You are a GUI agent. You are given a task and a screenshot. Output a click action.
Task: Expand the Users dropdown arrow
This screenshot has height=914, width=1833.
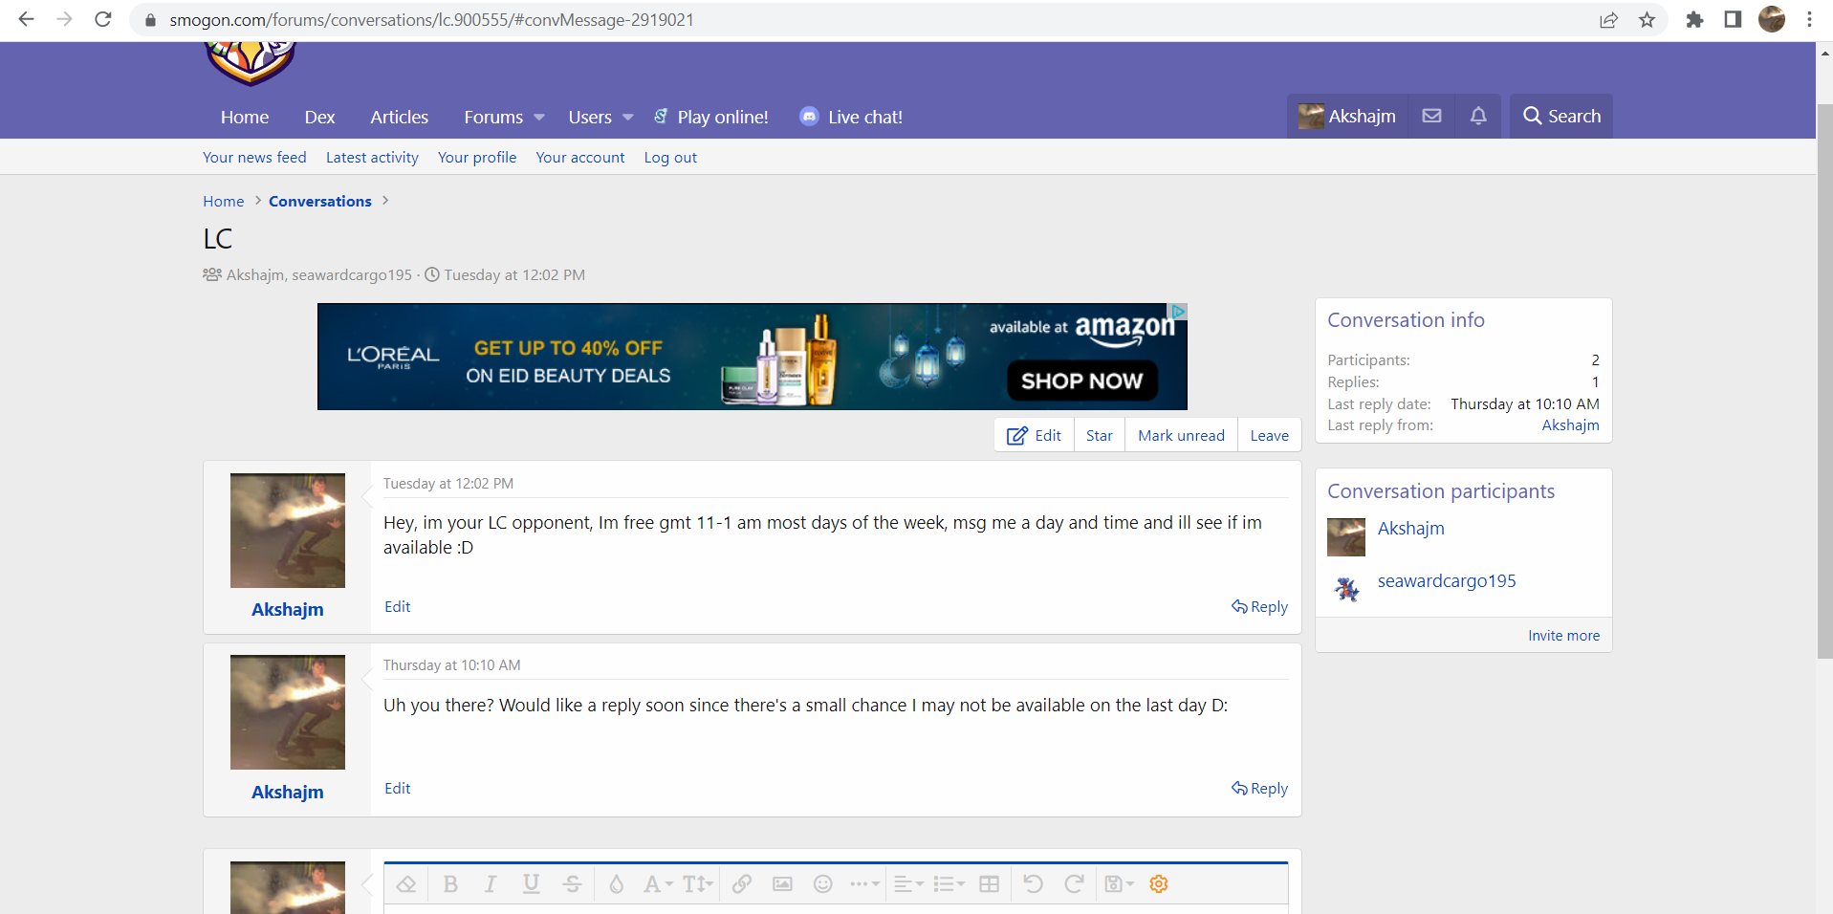[628, 117]
